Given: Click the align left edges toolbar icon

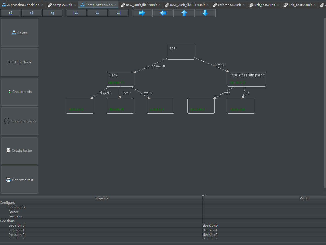Looking at the screenshot, I should coord(76,13).
